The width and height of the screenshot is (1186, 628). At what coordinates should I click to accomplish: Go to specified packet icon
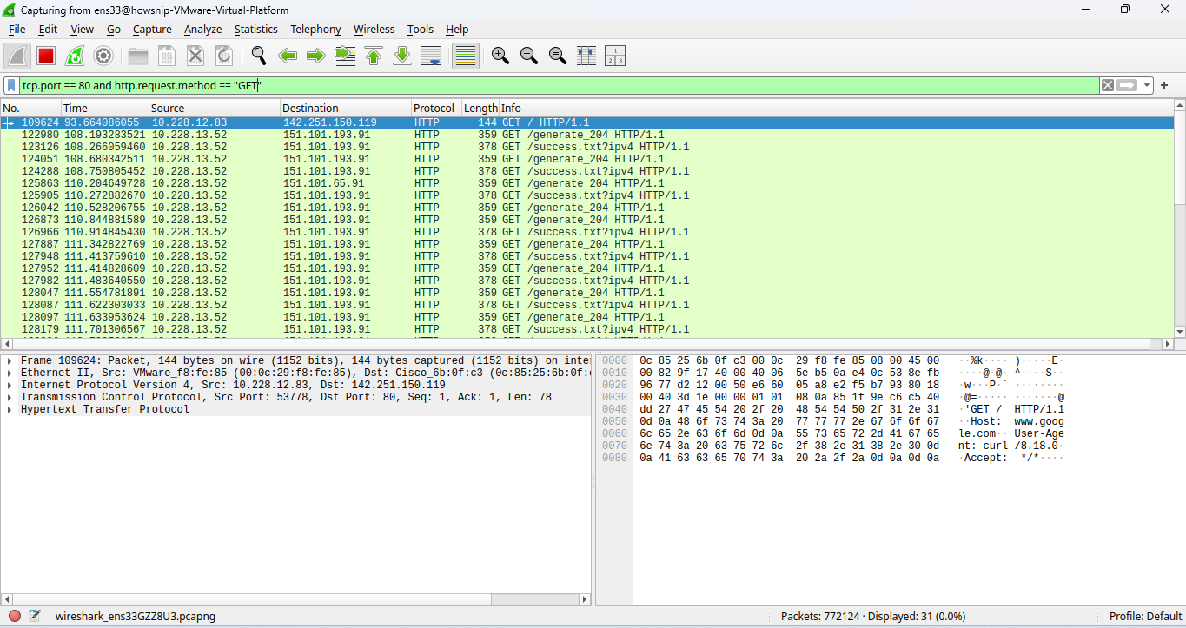point(345,56)
